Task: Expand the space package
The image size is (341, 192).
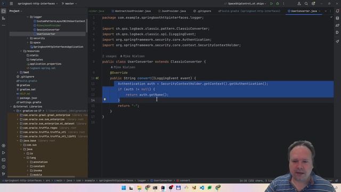Action: pos(28,43)
